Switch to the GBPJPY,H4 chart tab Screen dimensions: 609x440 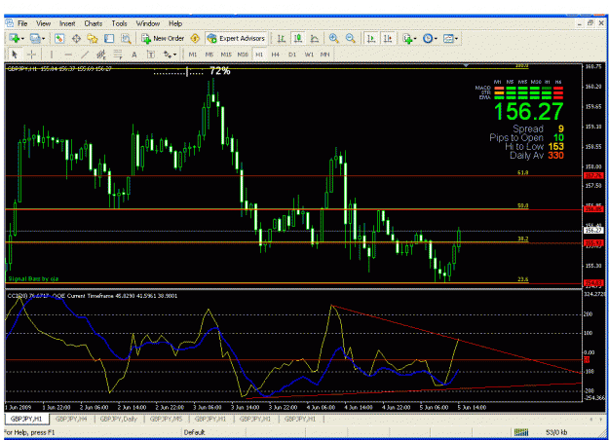pos(71,419)
